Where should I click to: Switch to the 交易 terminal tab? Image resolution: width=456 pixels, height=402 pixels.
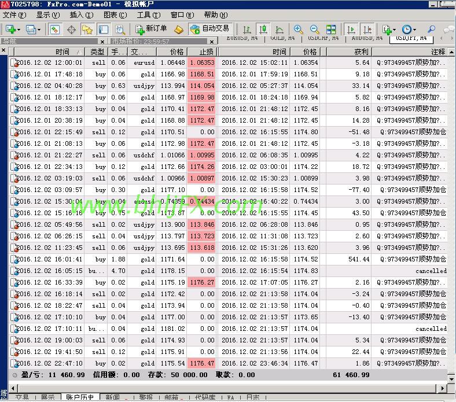point(22,397)
